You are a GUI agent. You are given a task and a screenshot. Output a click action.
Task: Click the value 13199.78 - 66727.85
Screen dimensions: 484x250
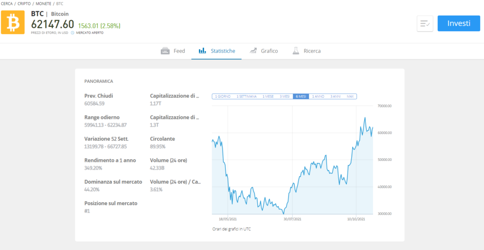click(x=105, y=146)
